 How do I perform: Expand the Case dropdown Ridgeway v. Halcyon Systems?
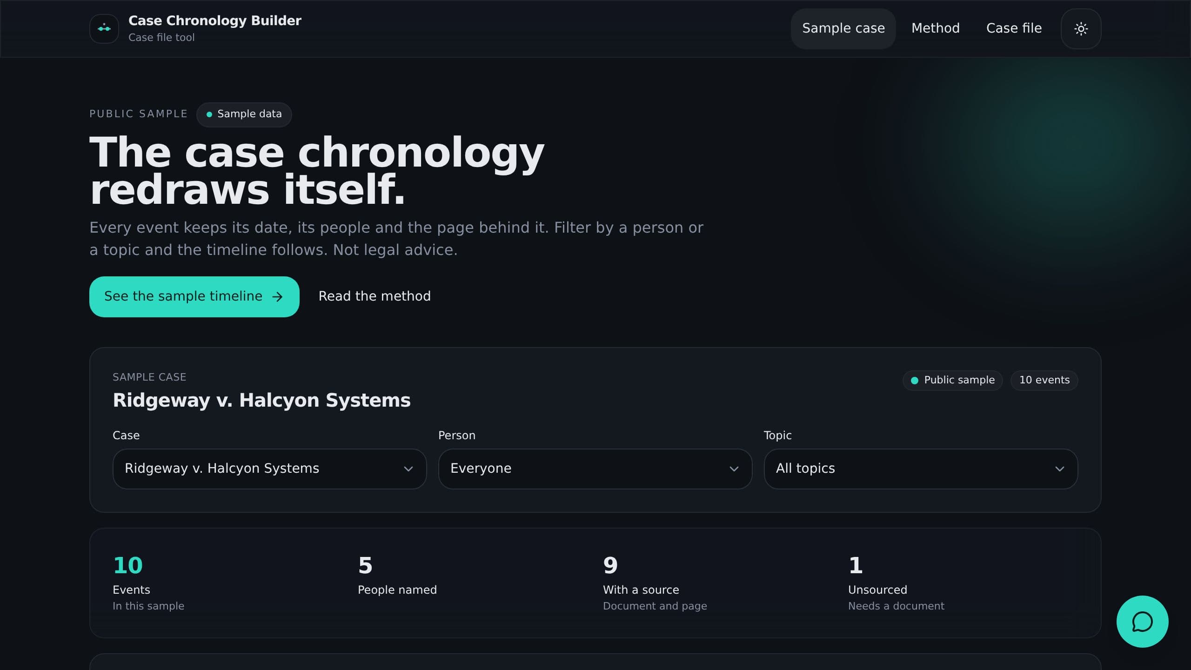(x=269, y=469)
